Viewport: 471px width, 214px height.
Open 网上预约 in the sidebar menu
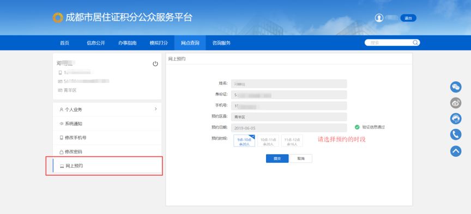(107, 166)
